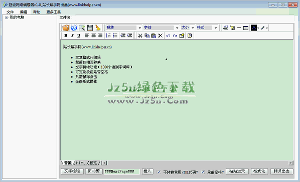The width and height of the screenshot is (300, 182).
Task: Open the 帮助 menu
Action: pos(37,12)
